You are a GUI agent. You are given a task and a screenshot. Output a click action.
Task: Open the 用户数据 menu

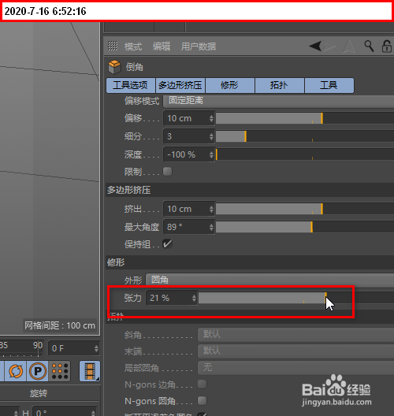click(199, 46)
